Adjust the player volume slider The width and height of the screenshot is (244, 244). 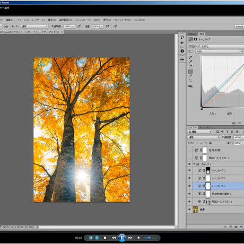tap(147, 238)
